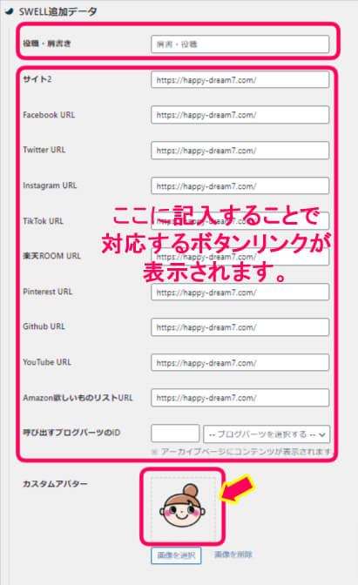This screenshot has width=358, height=585.
Task: Click the dropdown chevron of blog parts selector
Action: (x=322, y=434)
